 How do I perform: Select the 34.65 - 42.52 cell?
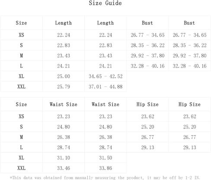coord(105,76)
